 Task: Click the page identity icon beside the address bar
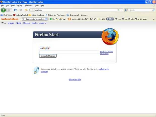coord(31,10)
